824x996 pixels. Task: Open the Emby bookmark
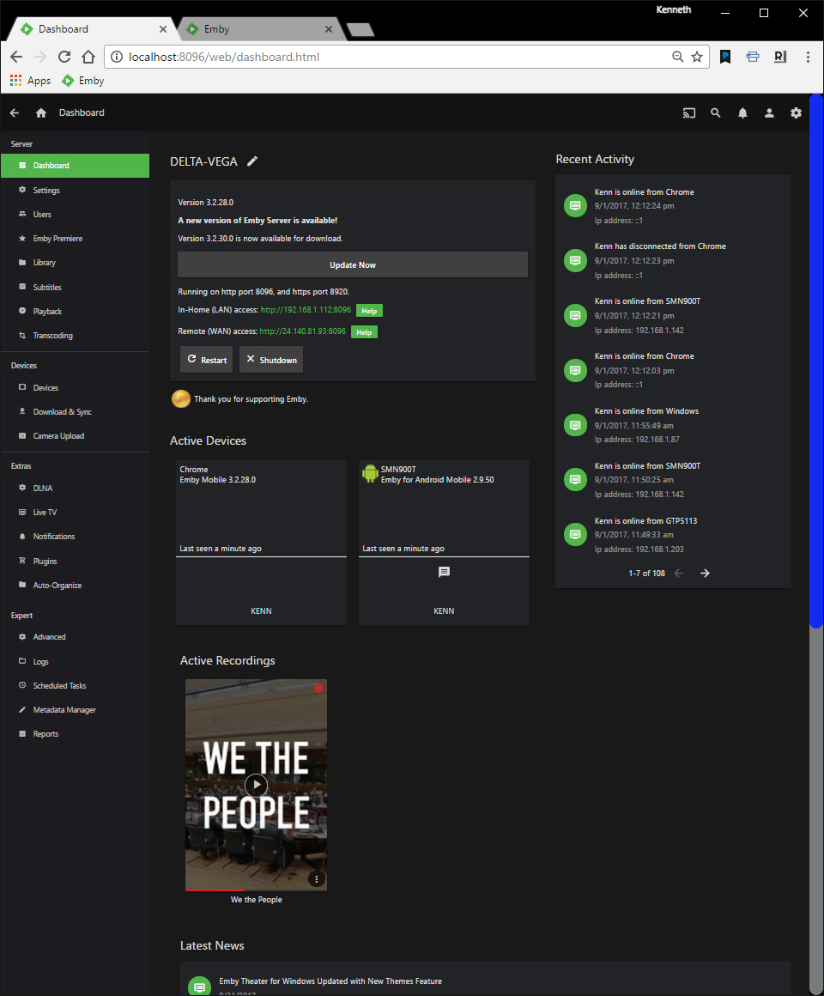pyautogui.click(x=83, y=81)
